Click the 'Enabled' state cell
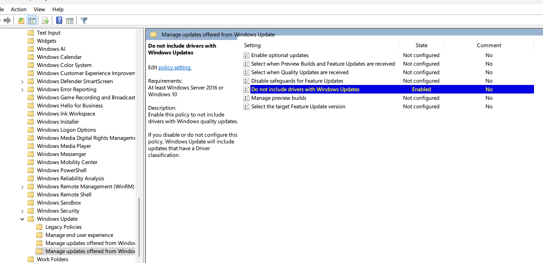 (x=421, y=89)
